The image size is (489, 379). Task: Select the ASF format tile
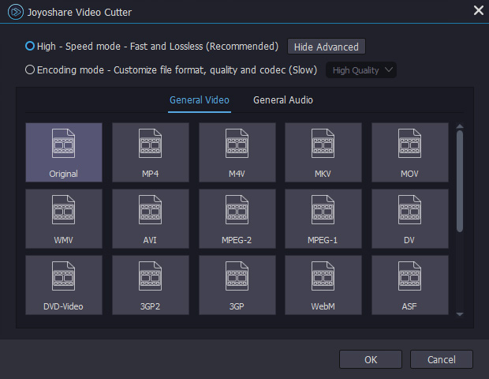pos(410,285)
